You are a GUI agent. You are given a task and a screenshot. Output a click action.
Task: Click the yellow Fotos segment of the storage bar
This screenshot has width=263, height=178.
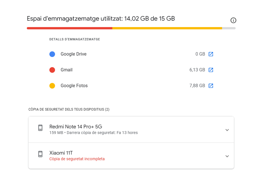pos(167,28)
